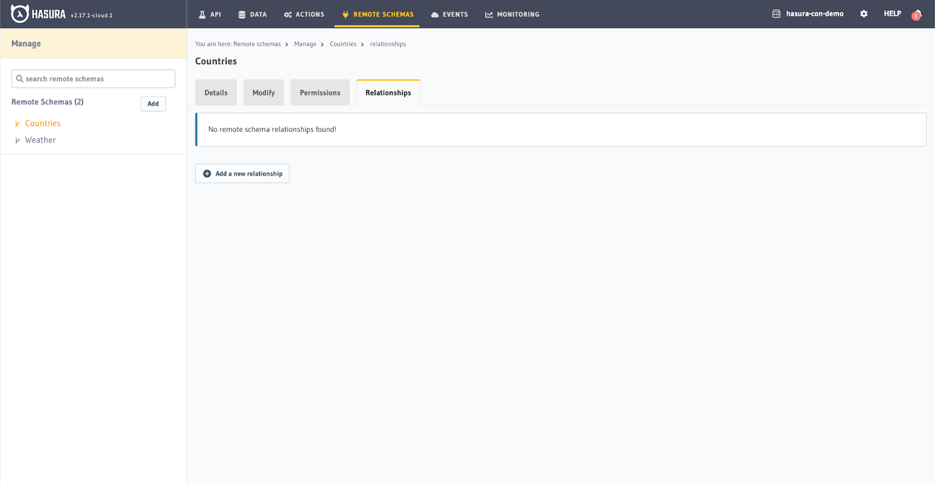Click the Monitoring chart icon

click(489, 15)
